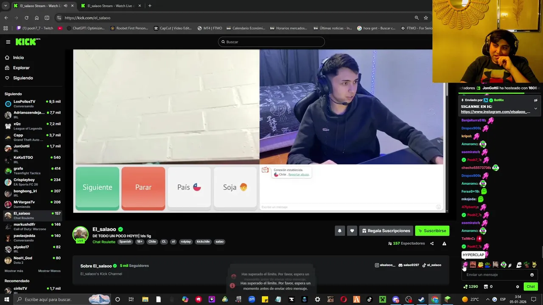Go to Explorar in sidebar
Viewport: 543px width, 305px height.
(x=21, y=68)
